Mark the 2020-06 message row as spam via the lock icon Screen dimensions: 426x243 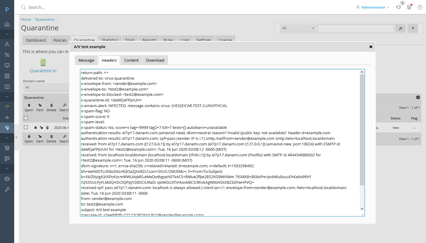click(x=35, y=128)
